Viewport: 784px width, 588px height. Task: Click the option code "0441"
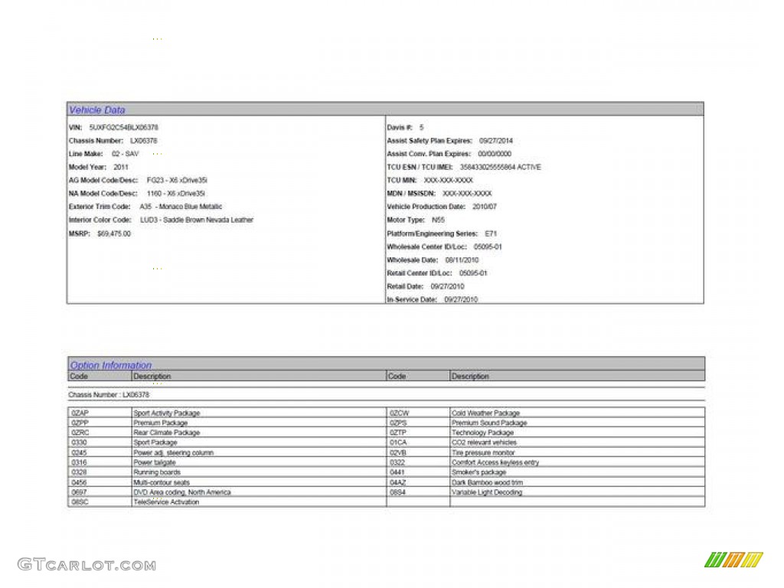(397, 472)
